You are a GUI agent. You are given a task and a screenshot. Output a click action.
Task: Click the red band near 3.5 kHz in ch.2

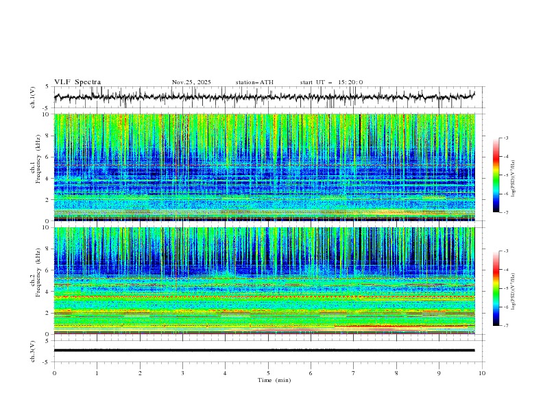coord(265,297)
